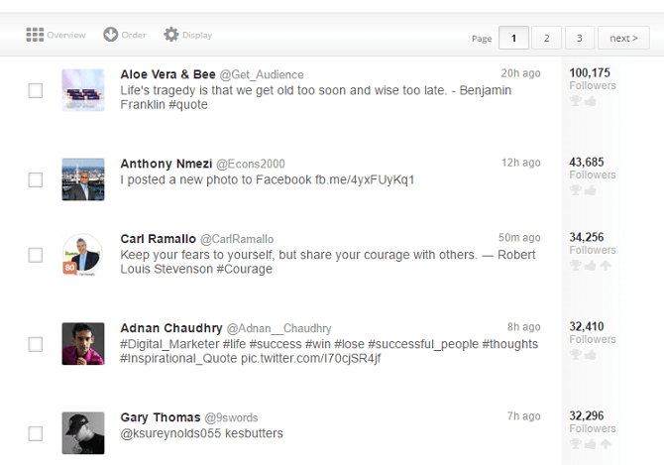This screenshot has width=664, height=465.
Task: Click the 32,410 follower count
Action: click(x=587, y=326)
